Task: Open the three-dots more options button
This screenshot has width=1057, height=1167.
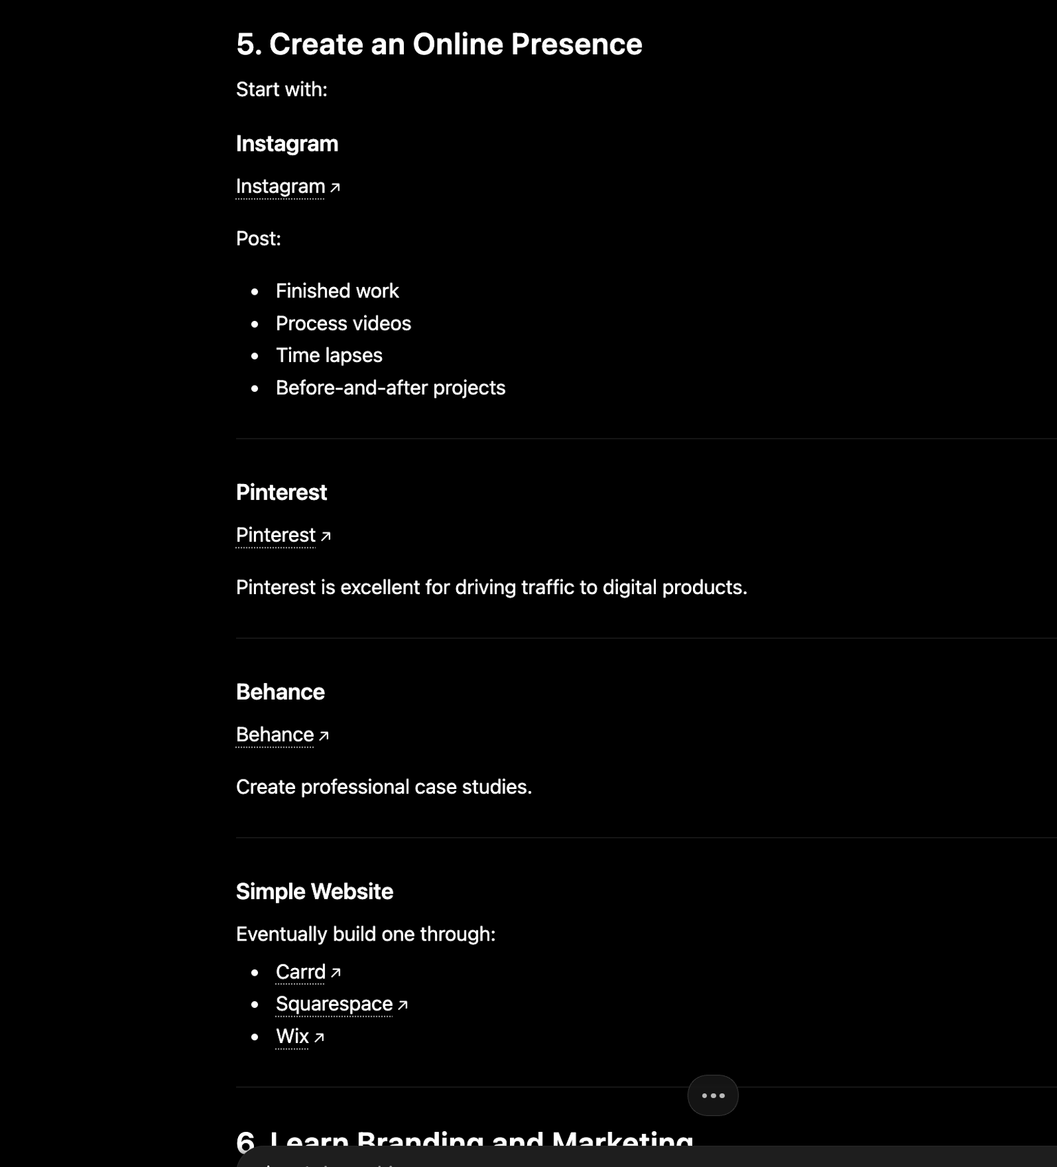Action: pos(713,1095)
